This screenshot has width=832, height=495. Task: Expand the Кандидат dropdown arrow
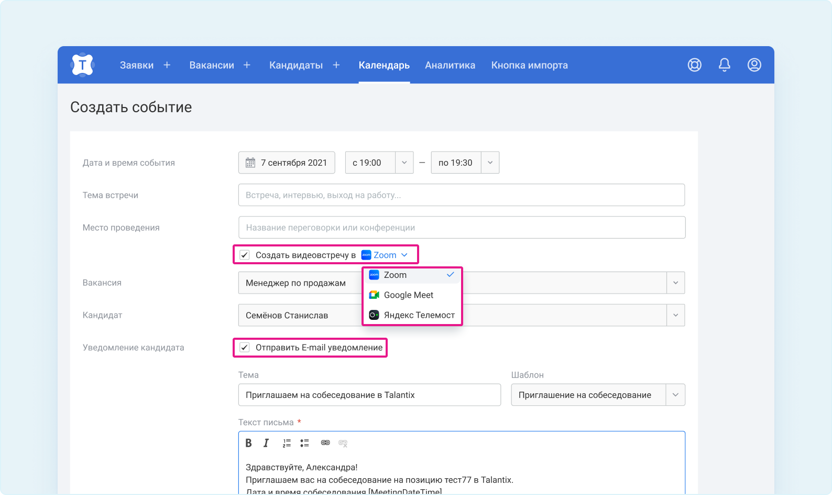pos(676,315)
